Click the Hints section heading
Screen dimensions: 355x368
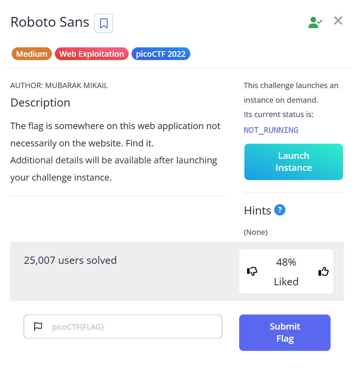(257, 210)
